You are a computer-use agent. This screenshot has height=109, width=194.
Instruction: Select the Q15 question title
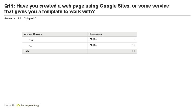tap(86, 9)
